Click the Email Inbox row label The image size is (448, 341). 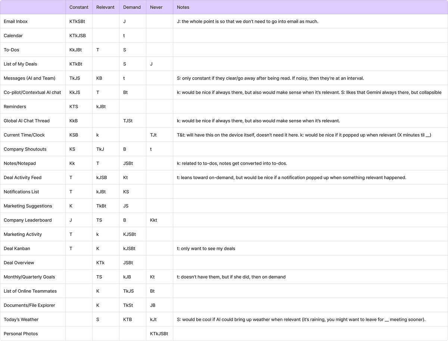click(x=16, y=21)
